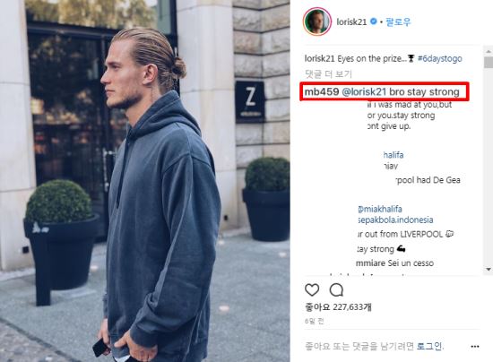Click the post photo of the man
This screenshot has width=493, height=362.
point(145,181)
